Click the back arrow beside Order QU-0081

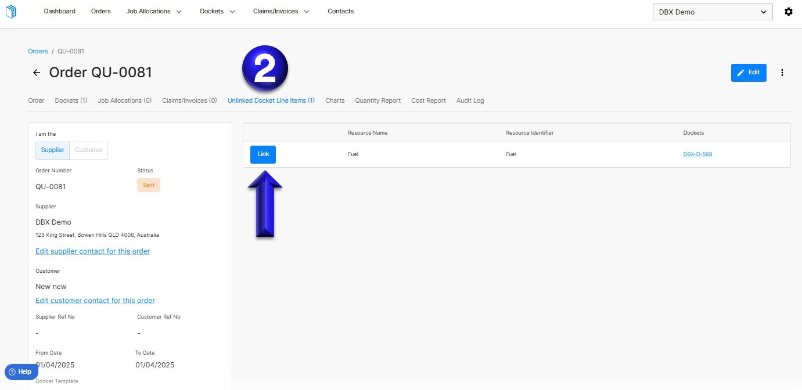(x=36, y=72)
